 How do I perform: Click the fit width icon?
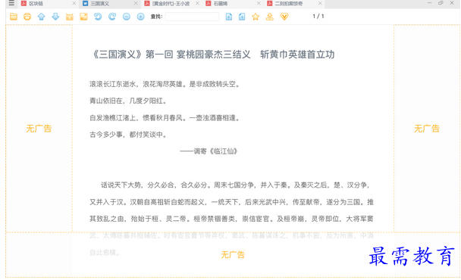[70, 17]
